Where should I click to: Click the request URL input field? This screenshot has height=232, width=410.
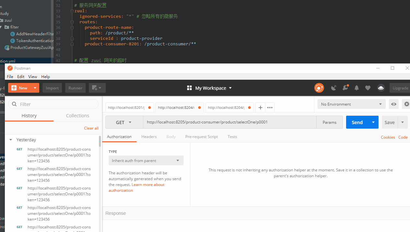230,122
